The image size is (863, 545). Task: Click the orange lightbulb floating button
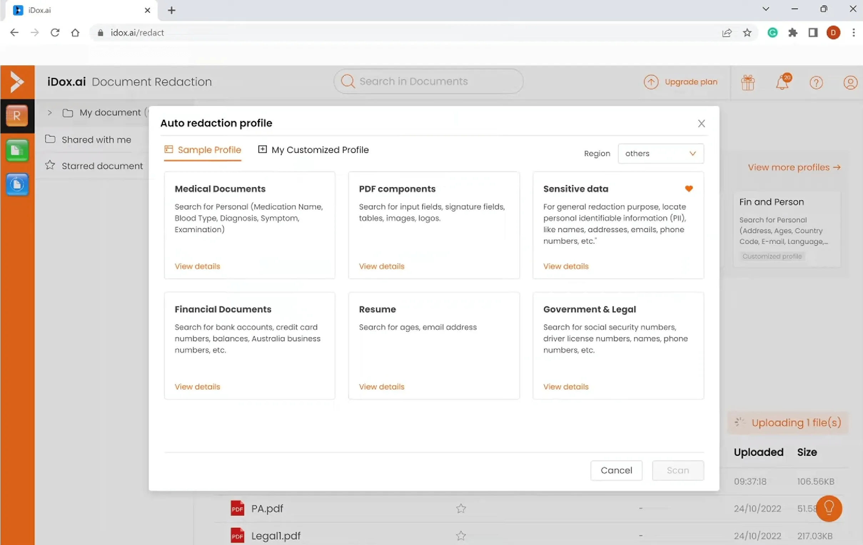coord(829,508)
